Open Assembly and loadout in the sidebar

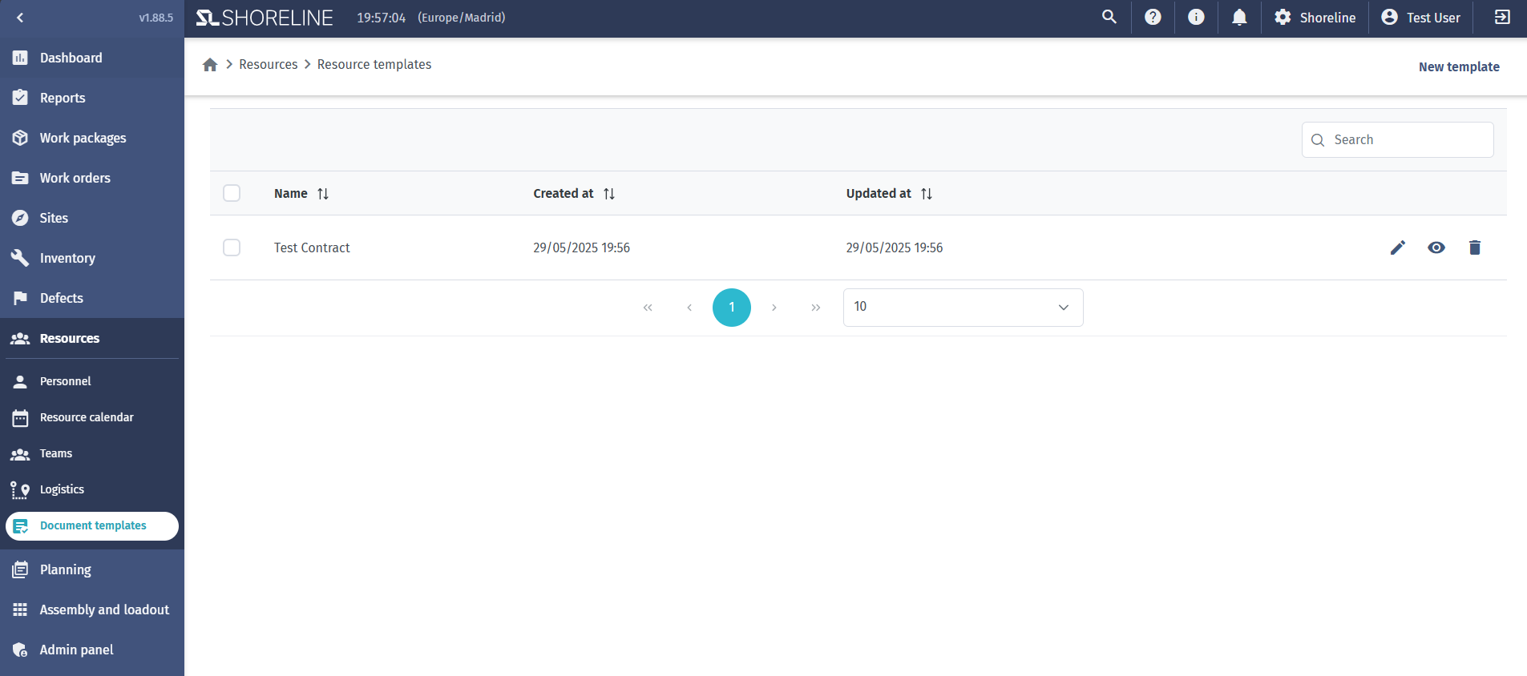point(92,610)
